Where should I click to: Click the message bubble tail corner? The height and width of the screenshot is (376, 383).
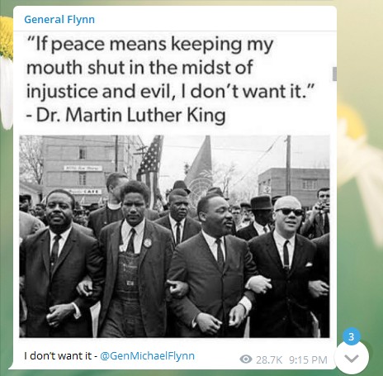pyautogui.click(x=11, y=367)
